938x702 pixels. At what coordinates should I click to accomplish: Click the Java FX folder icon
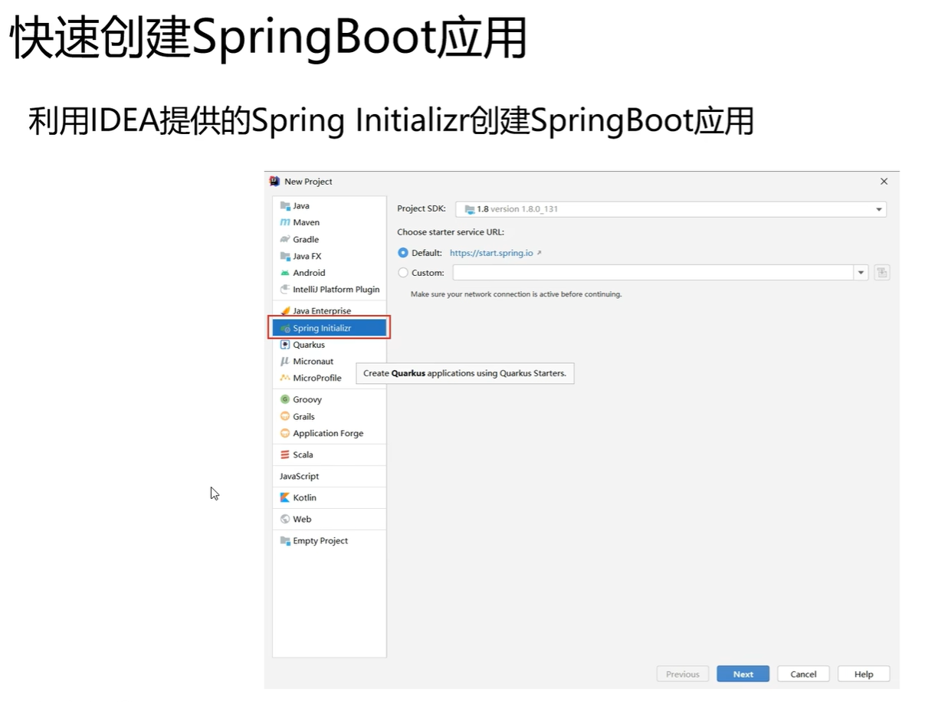(x=285, y=256)
